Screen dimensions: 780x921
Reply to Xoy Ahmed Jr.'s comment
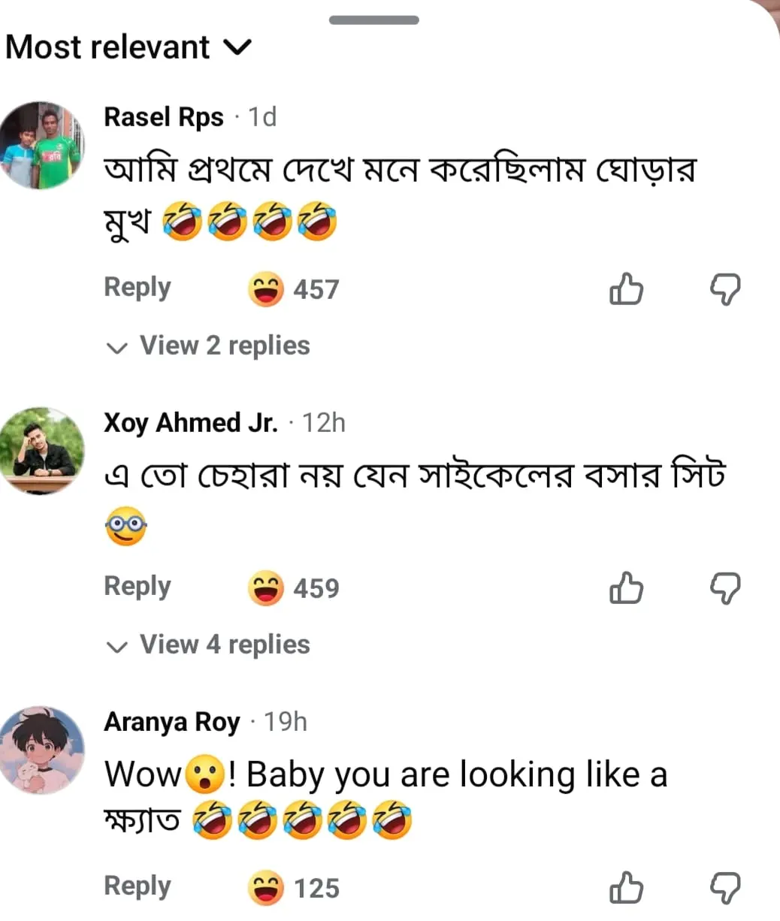(138, 587)
